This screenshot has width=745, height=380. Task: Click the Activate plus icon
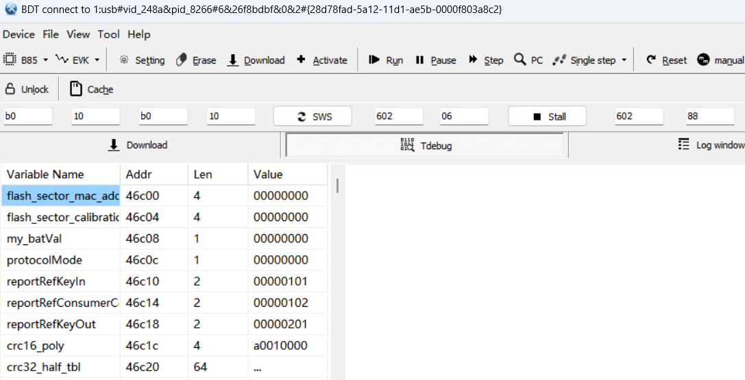pos(301,60)
